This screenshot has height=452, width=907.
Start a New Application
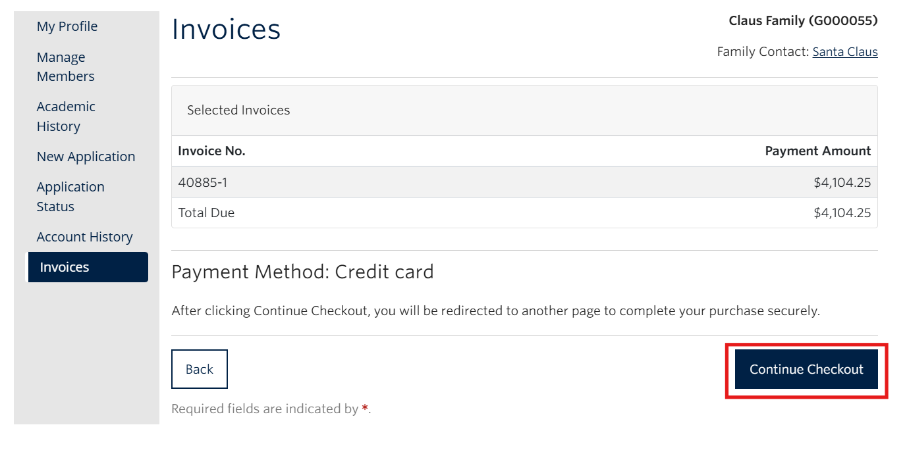coord(86,157)
